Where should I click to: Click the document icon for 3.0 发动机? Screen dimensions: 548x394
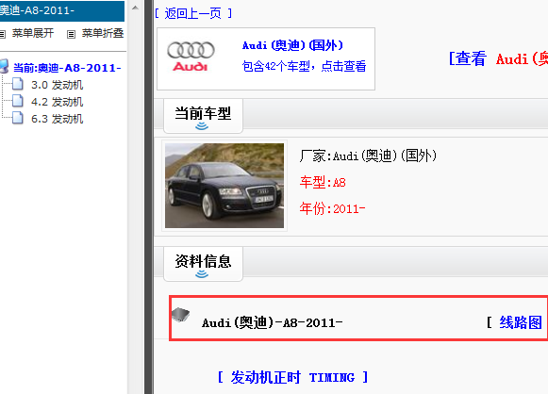click(x=18, y=84)
